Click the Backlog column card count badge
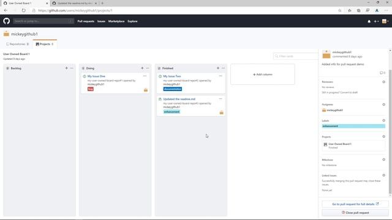 pyautogui.click(x=7, y=68)
